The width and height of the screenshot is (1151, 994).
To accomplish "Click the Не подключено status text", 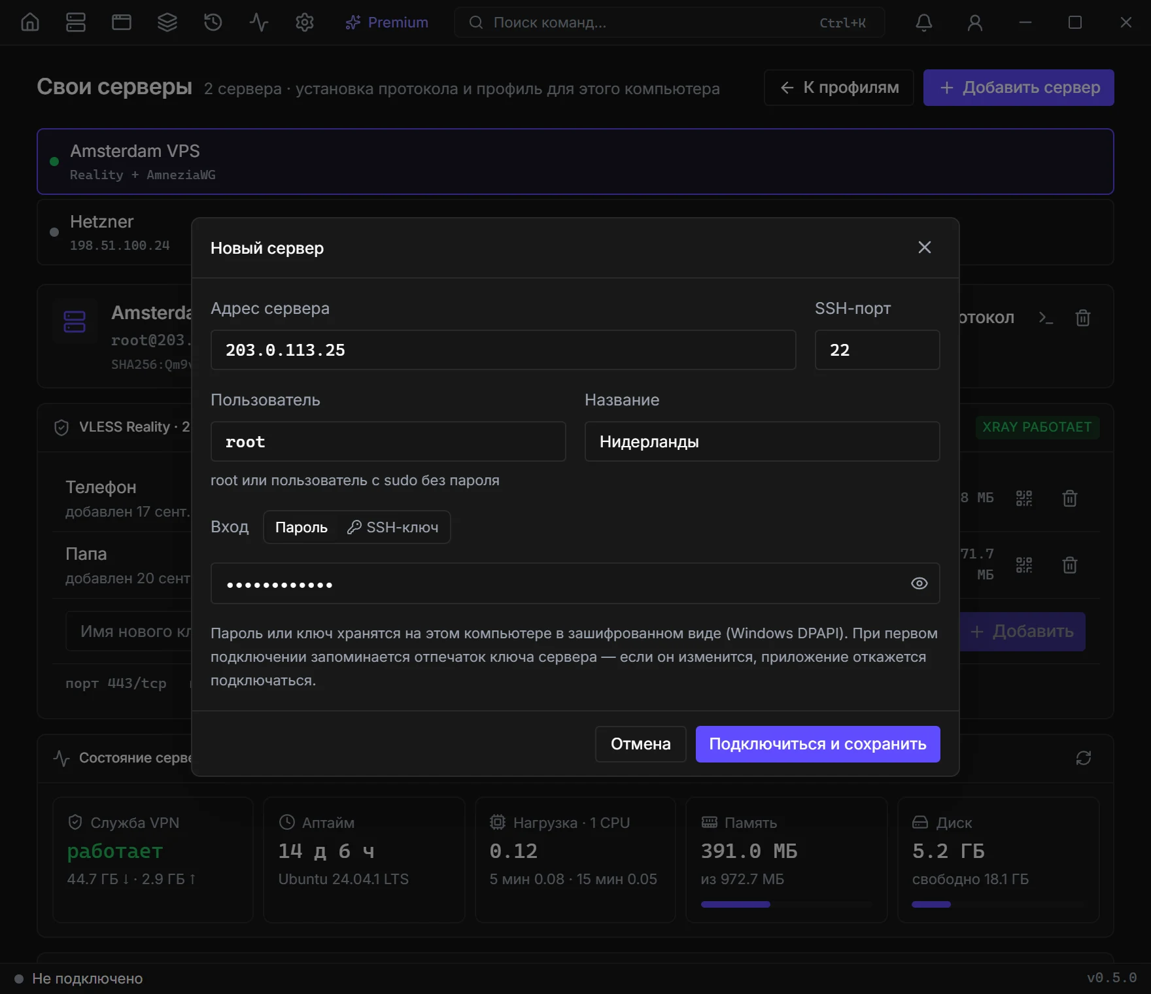I will point(88,978).
